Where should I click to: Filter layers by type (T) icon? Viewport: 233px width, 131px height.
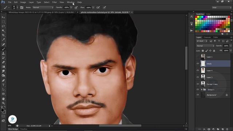[219, 41]
